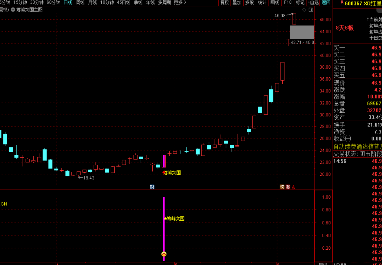Click the red arrow 筹峰突围 signal marker
Image resolution: width=382 pixels, height=265 pixels.
164,173
